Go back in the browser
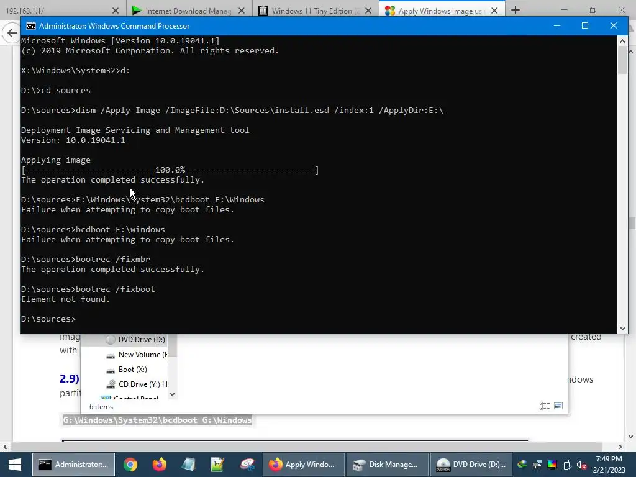Image resolution: width=636 pixels, height=477 pixels. (x=12, y=33)
